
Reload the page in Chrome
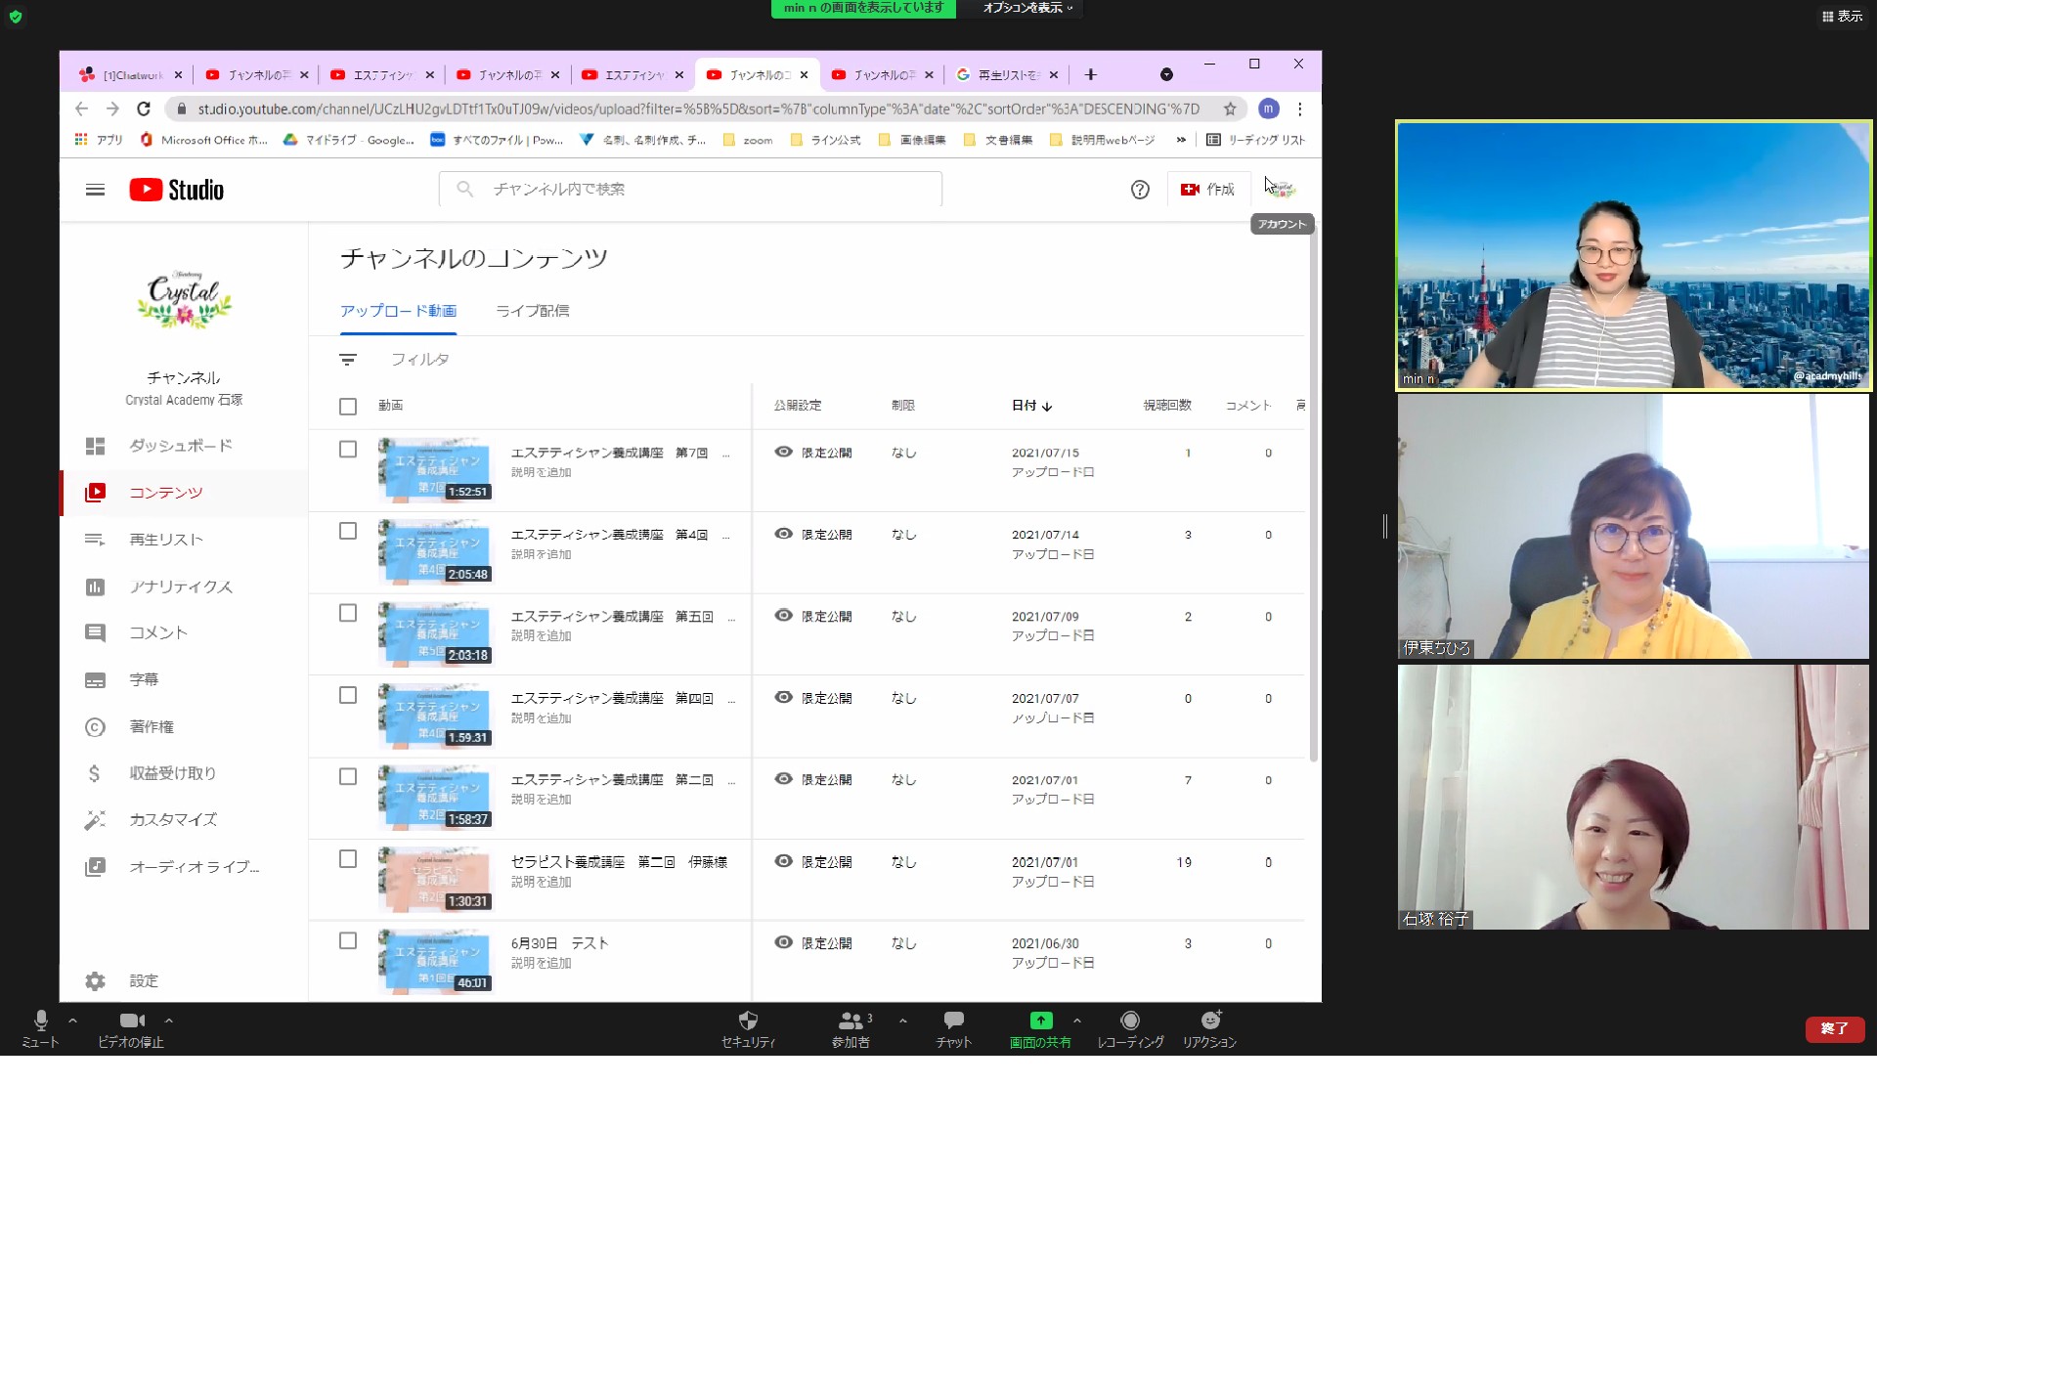[144, 109]
